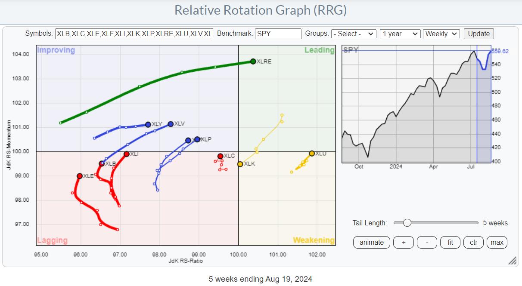This screenshot has height=286, width=522.
Task: Click the XLB data point
Action: tap(102, 163)
